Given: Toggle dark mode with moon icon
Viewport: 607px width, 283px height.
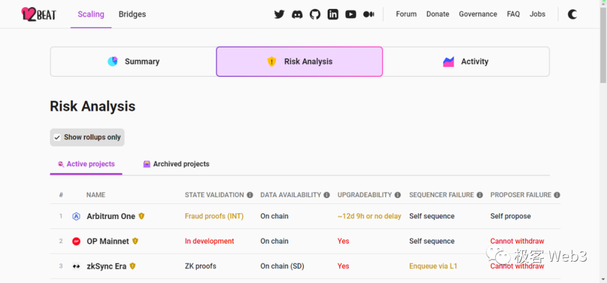Looking at the screenshot, I should coord(572,14).
